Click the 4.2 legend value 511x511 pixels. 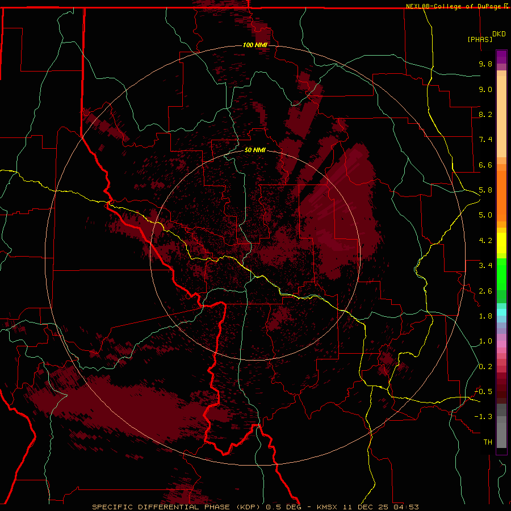coord(485,241)
